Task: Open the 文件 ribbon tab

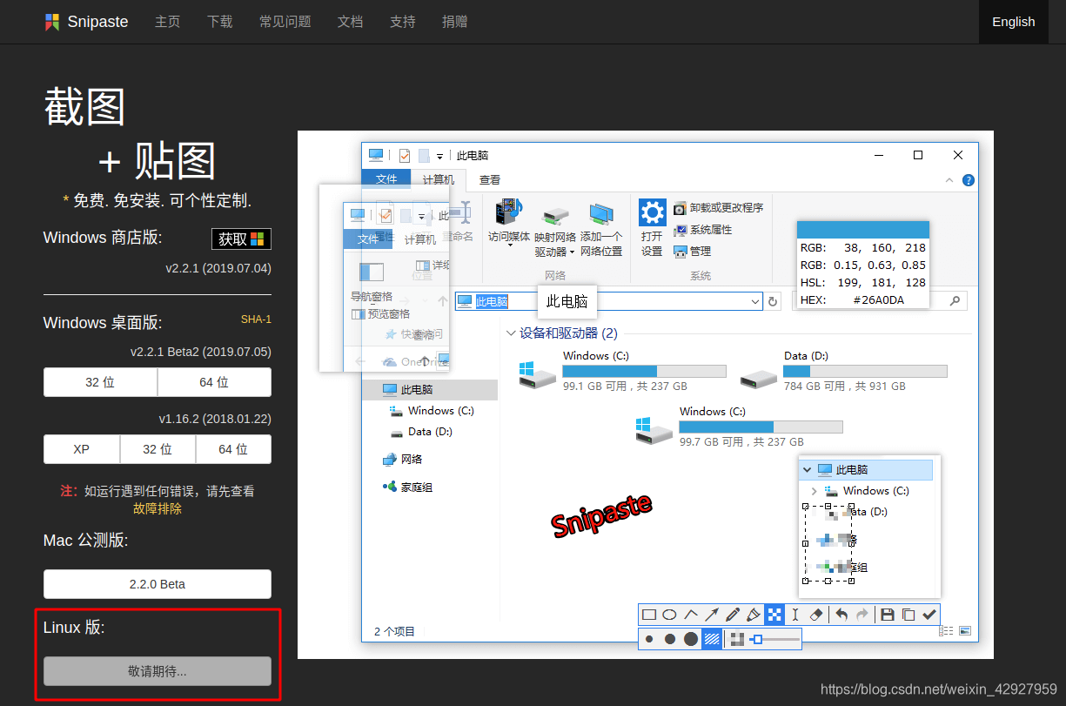Action: pyautogui.click(x=386, y=179)
